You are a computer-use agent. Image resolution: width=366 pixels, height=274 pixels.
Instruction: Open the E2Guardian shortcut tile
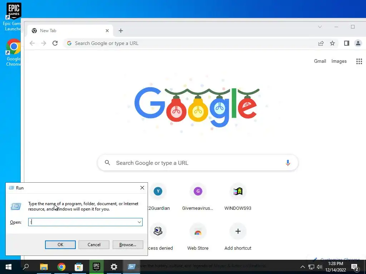coord(158,197)
